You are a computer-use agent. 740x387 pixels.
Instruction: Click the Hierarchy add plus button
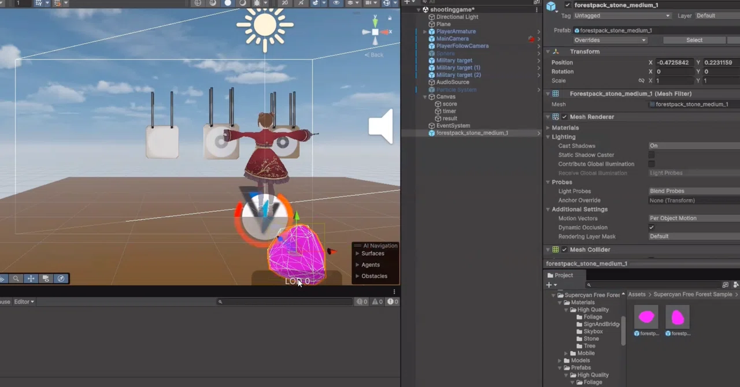click(x=407, y=2)
